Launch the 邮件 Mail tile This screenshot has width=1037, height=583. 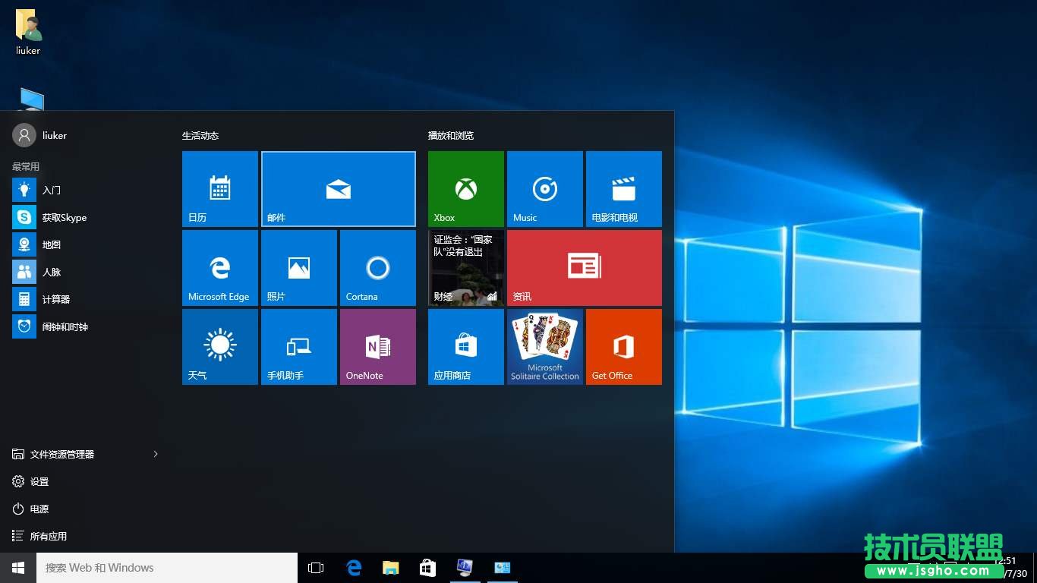tap(338, 189)
